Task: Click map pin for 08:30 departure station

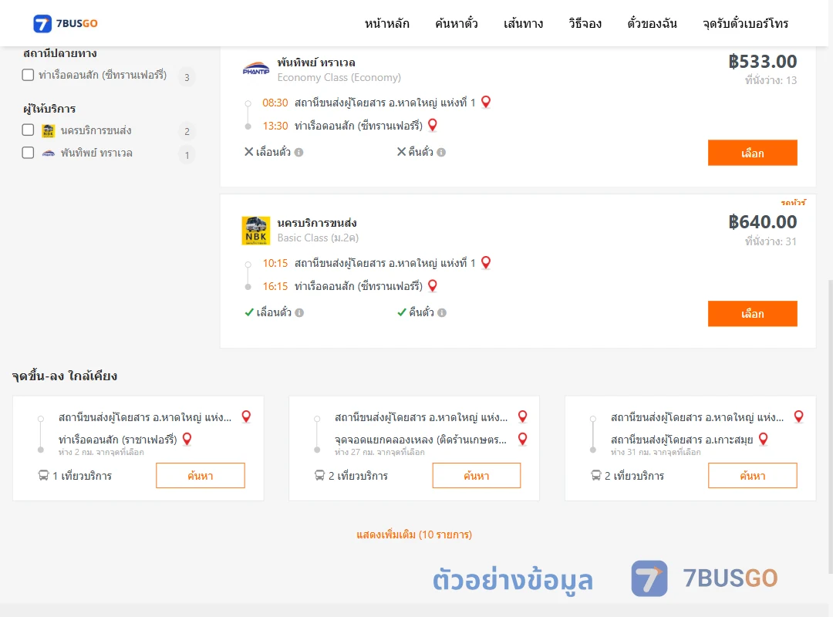Action: coord(486,102)
